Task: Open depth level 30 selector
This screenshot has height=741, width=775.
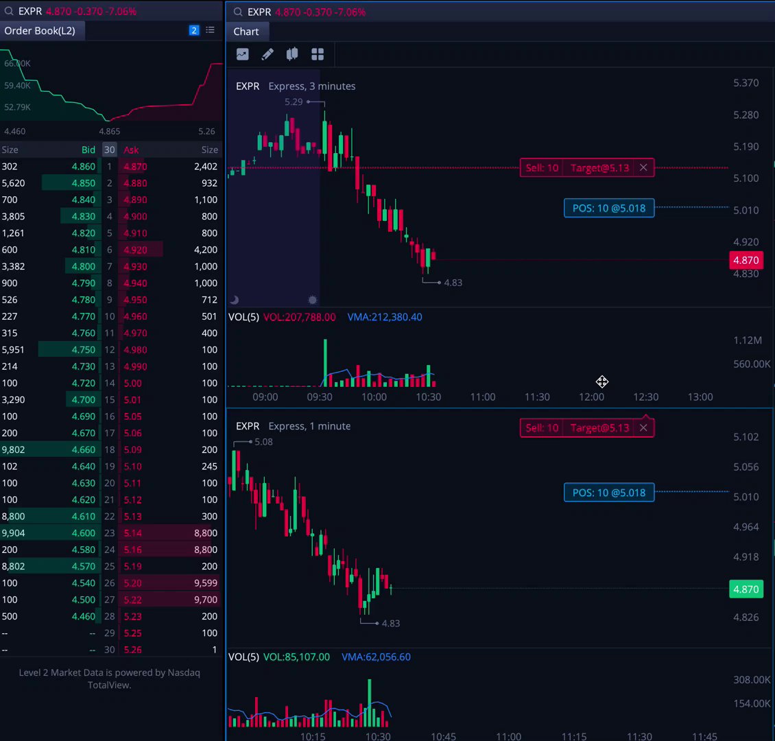Action: click(109, 150)
